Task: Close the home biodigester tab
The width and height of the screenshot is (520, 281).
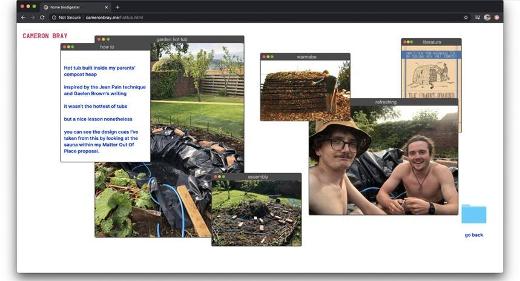Action: tap(105, 7)
